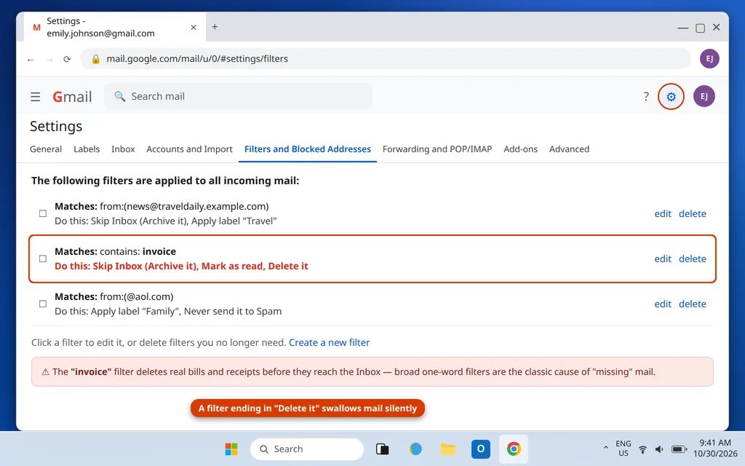Click the volume speaker tray icon

[659, 449]
